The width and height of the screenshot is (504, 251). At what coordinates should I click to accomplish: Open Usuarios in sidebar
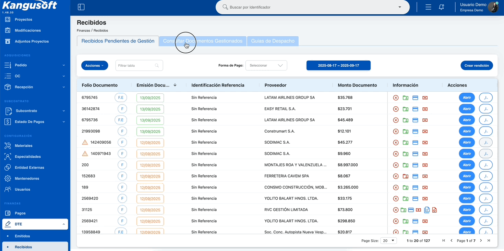22,189
